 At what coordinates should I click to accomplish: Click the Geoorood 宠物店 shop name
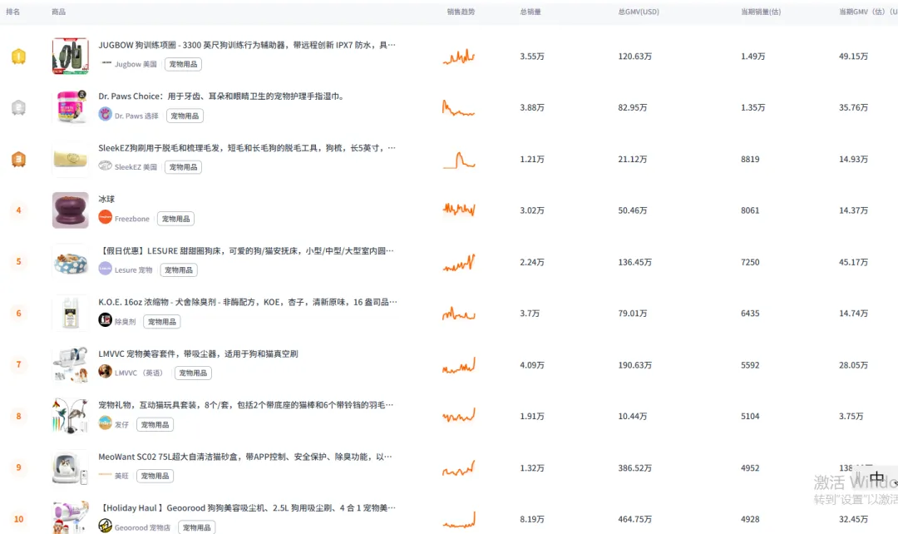pyautogui.click(x=142, y=527)
